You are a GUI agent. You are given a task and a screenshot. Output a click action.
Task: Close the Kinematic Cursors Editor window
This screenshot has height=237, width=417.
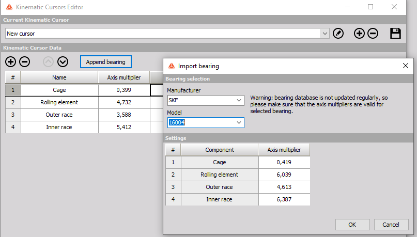(394, 7)
